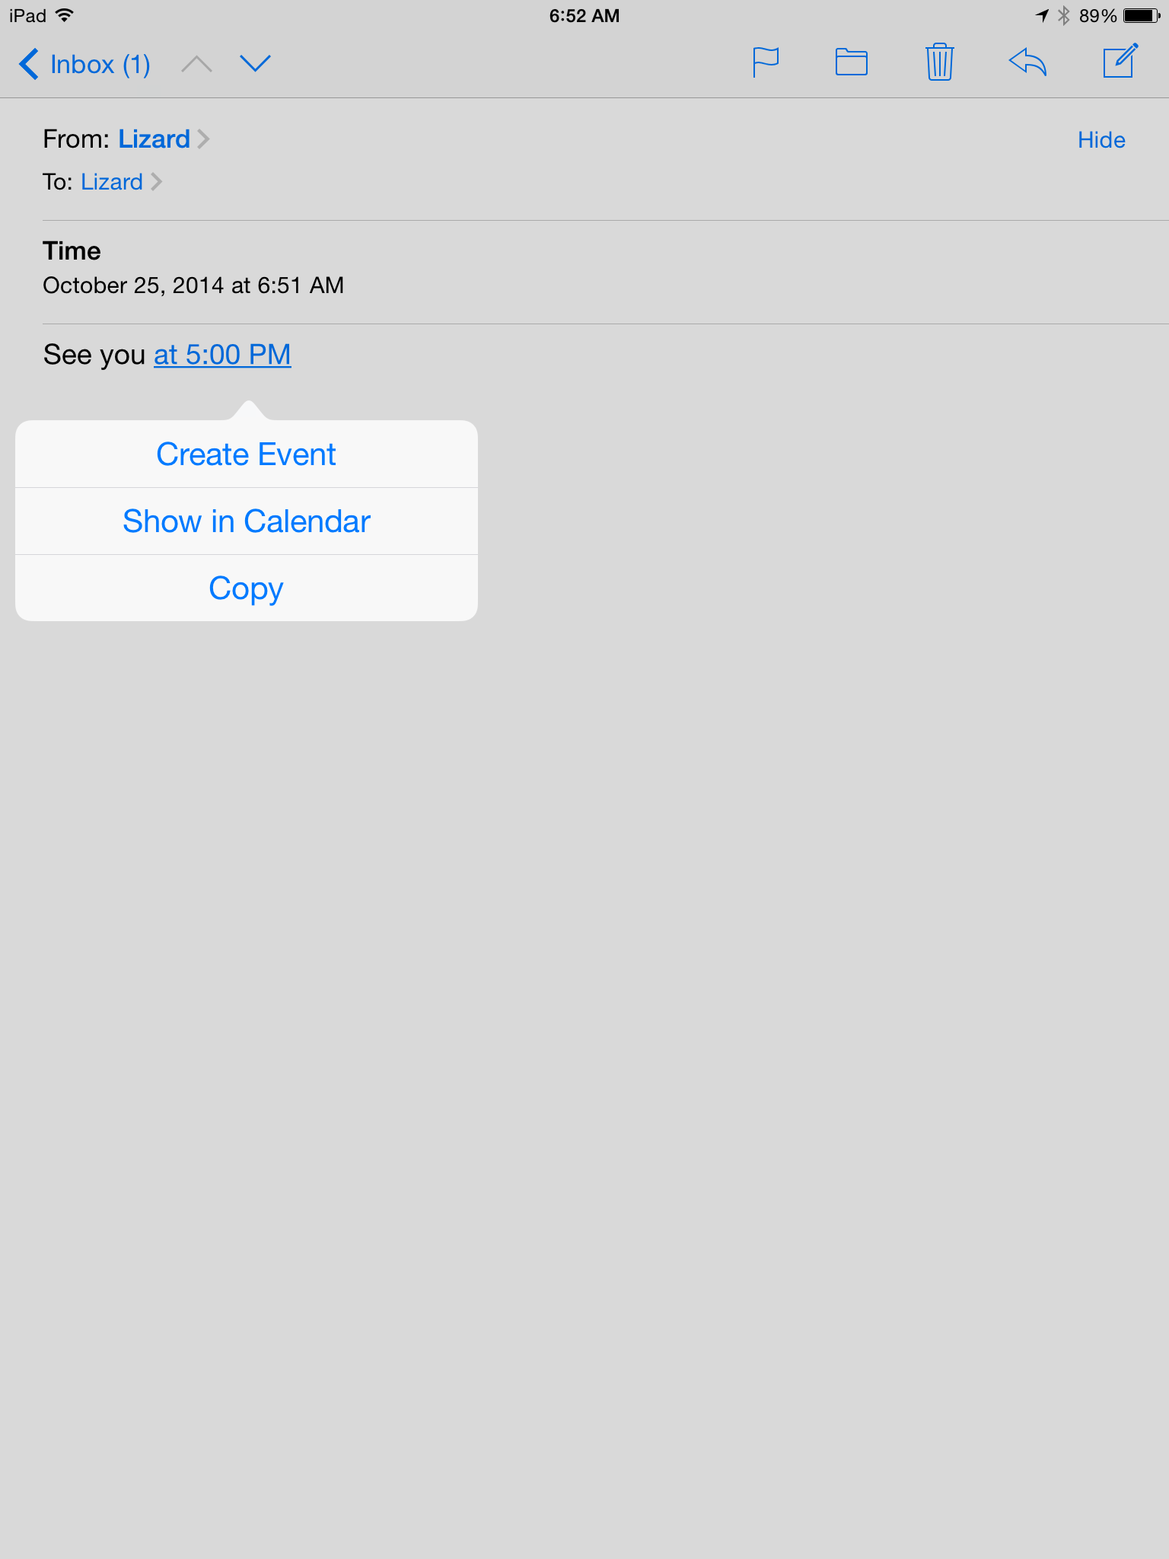The width and height of the screenshot is (1169, 1559).
Task: Flag this email message
Action: click(x=765, y=62)
